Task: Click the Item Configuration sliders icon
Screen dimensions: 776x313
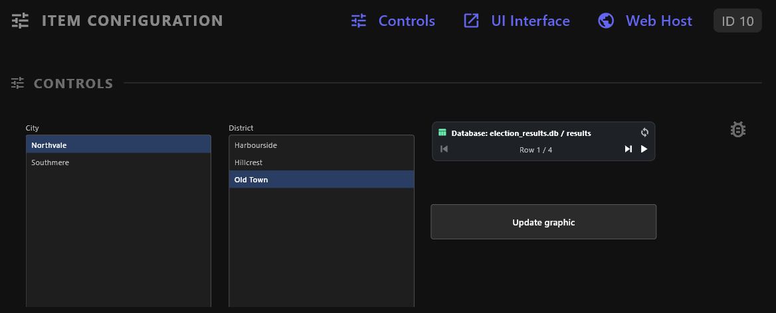Action: click(21, 21)
